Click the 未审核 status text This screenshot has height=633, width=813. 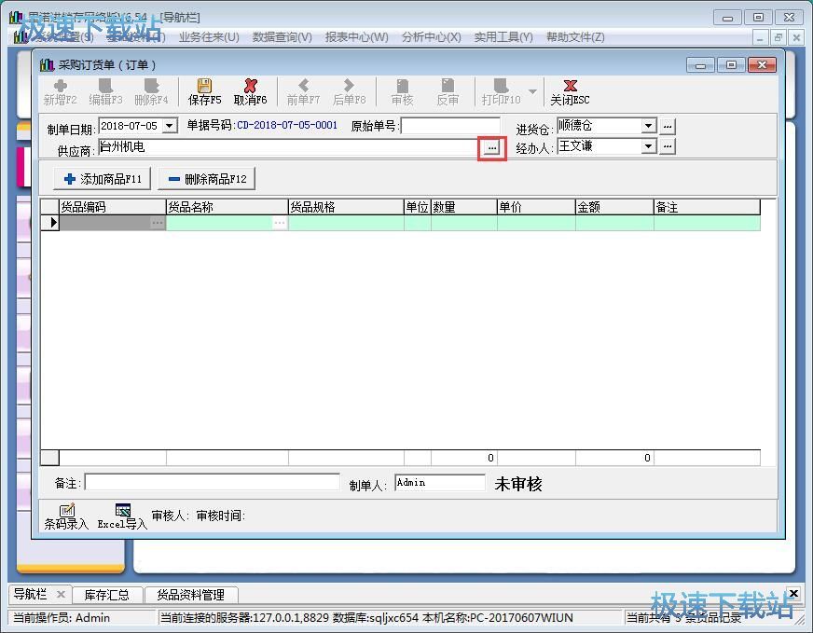(518, 484)
